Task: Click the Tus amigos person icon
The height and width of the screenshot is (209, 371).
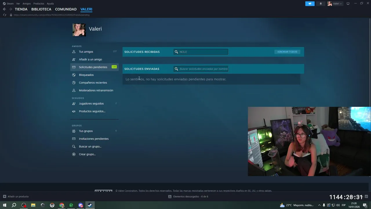Action: 74,52
